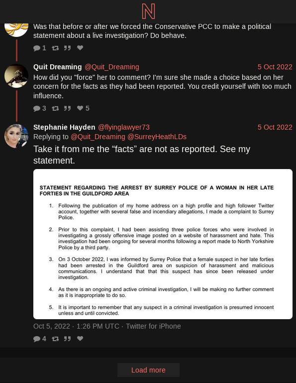Open the @flyinglawyer73 handle link
Viewport: 296px width, 383px height.
[x=124, y=127]
